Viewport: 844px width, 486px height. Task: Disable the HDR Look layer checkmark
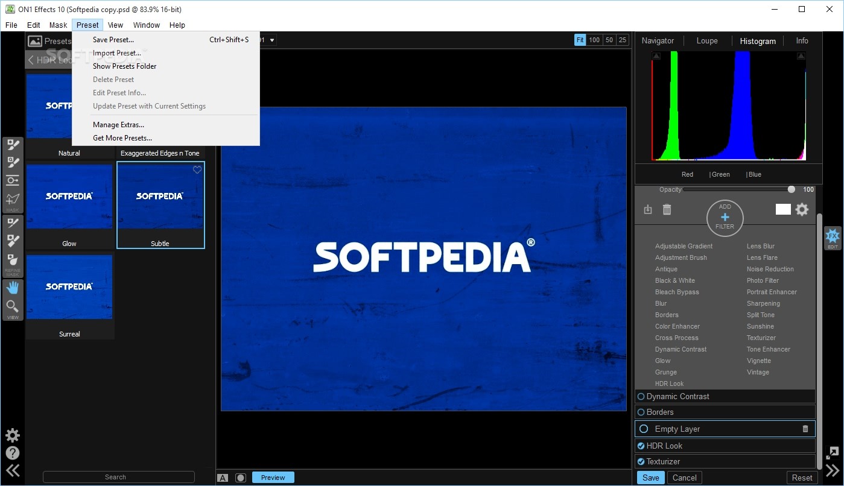pos(641,446)
